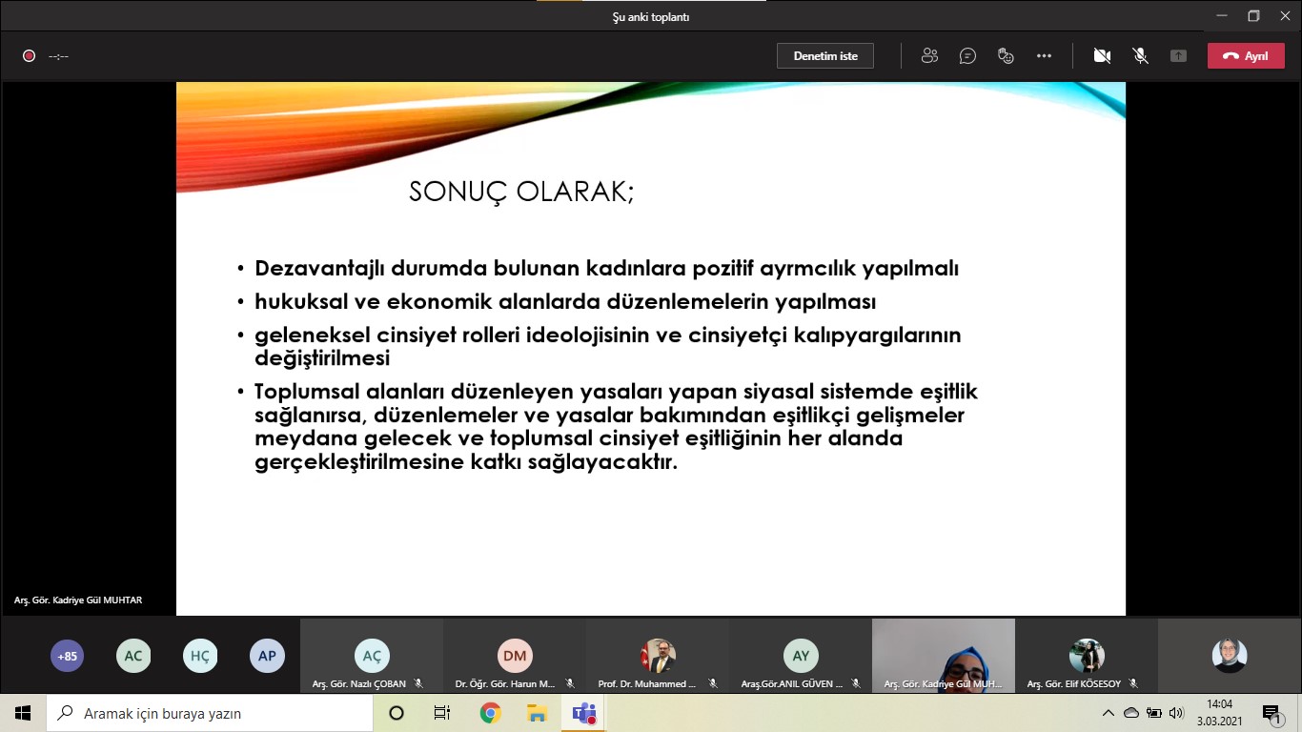Unmute the microphone
Image resolution: width=1302 pixels, height=732 pixels.
[1140, 56]
